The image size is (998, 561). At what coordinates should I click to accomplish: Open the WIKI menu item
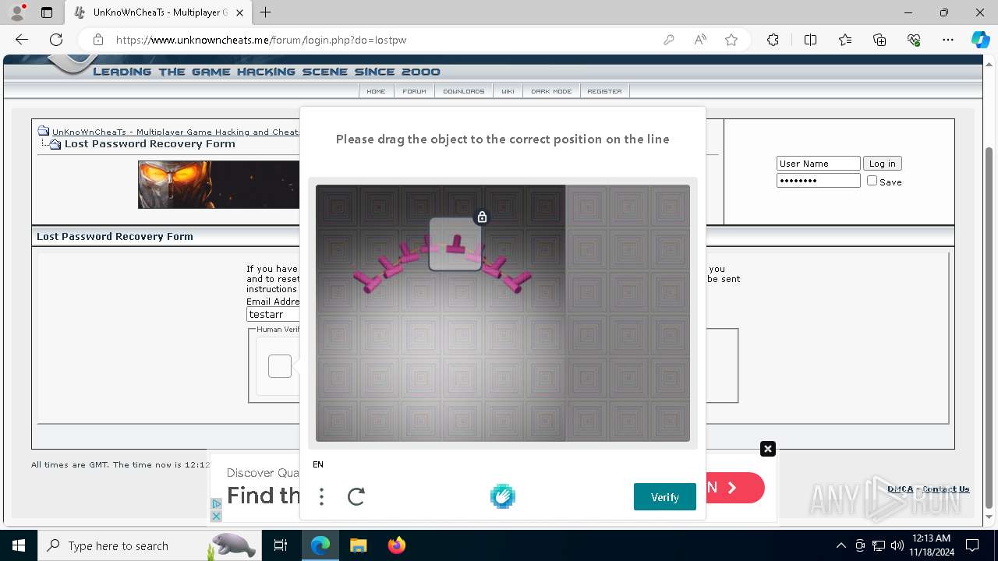coord(508,91)
